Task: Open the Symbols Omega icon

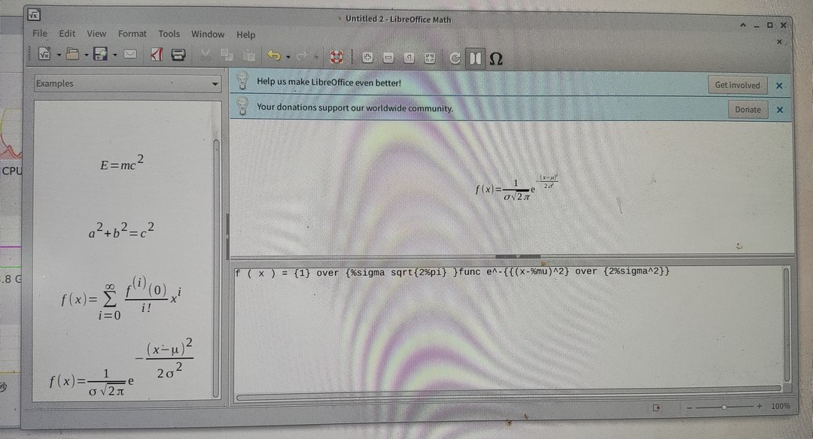Action: pyautogui.click(x=496, y=58)
